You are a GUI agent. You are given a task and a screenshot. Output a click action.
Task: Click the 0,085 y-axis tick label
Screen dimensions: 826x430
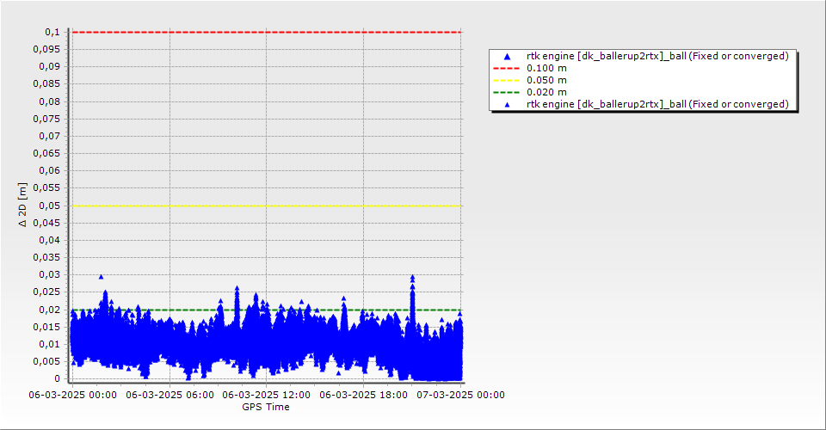point(46,84)
